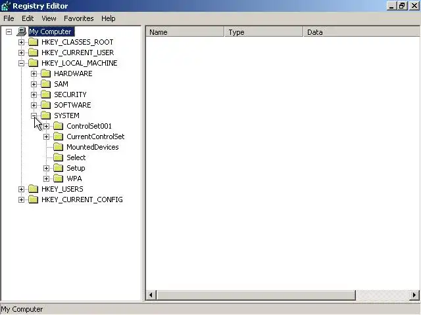Expand the Setup key
This screenshot has height=315, width=421.
(x=47, y=168)
